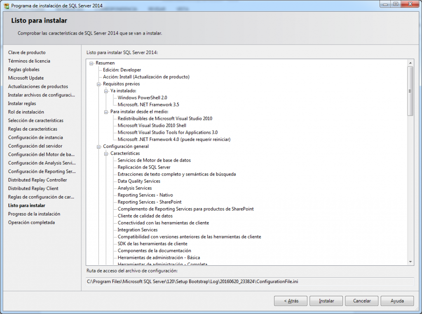Select Microsoft .NET Framework 3.5 row
The height and width of the screenshot is (314, 422).
[148, 105]
